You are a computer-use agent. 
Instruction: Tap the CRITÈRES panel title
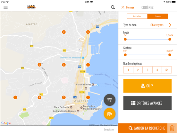(147, 7)
